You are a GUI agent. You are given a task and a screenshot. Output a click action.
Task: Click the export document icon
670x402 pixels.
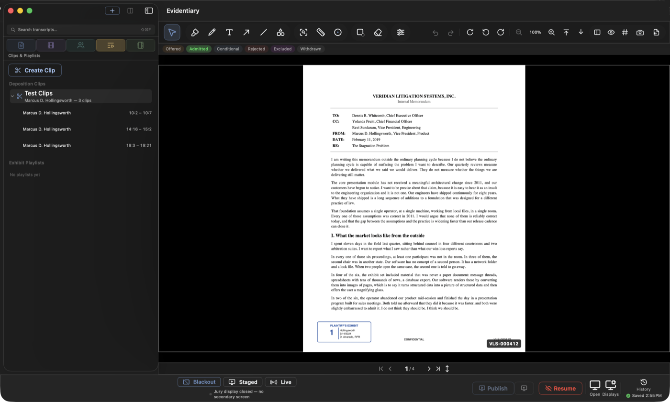[x=656, y=32]
